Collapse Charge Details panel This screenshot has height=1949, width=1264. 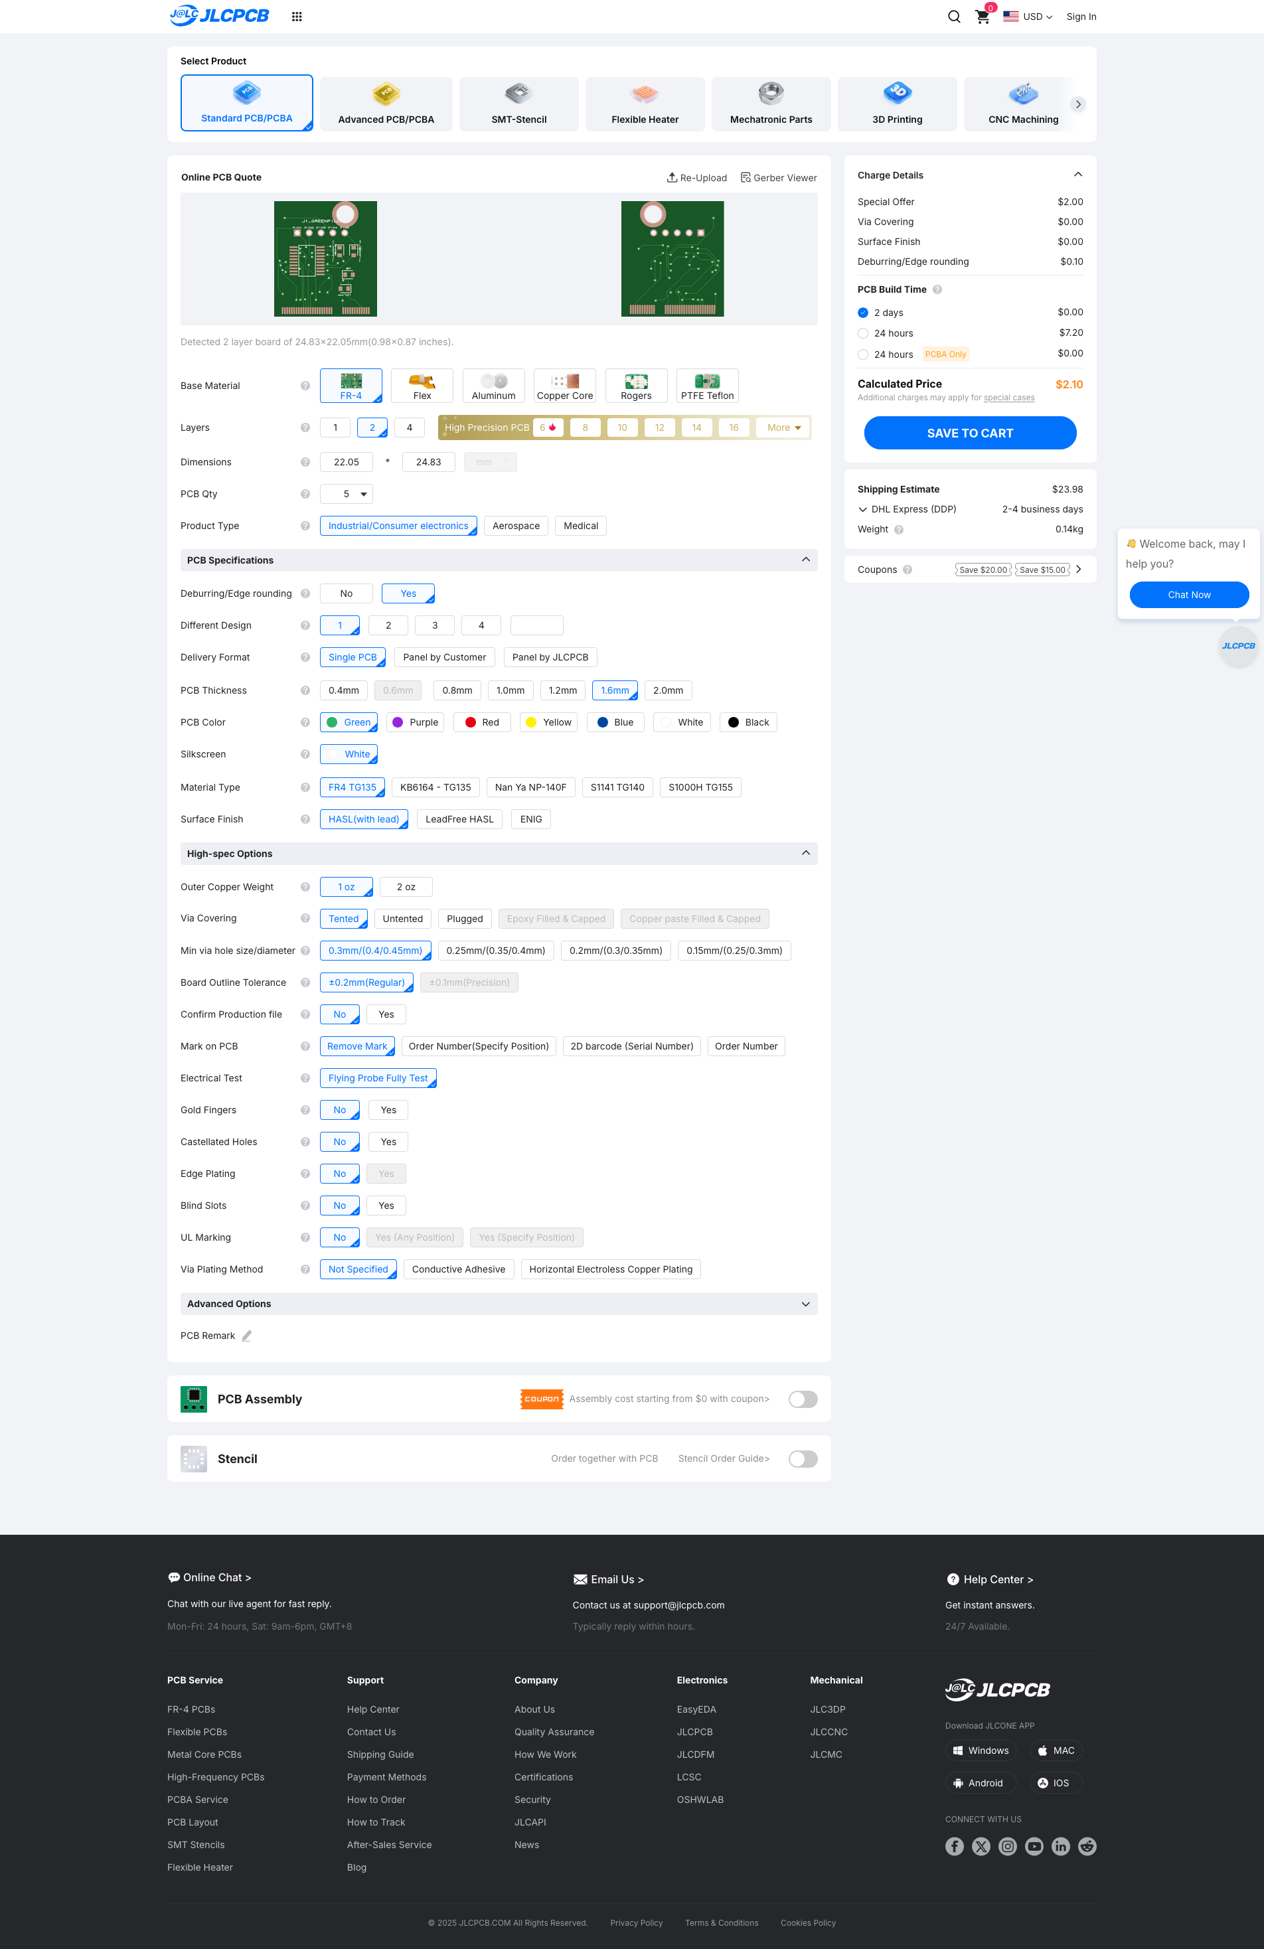[x=1078, y=175]
